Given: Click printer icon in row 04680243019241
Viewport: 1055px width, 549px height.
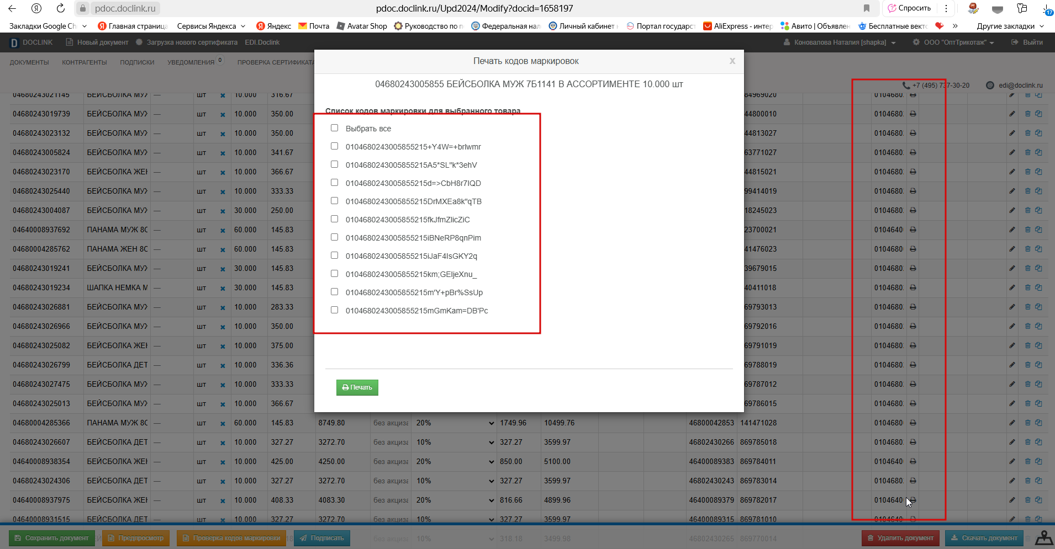Looking at the screenshot, I should coord(913,268).
